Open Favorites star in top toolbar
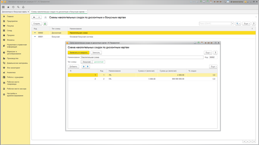The width and height of the screenshot is (259, 145). [8, 7]
